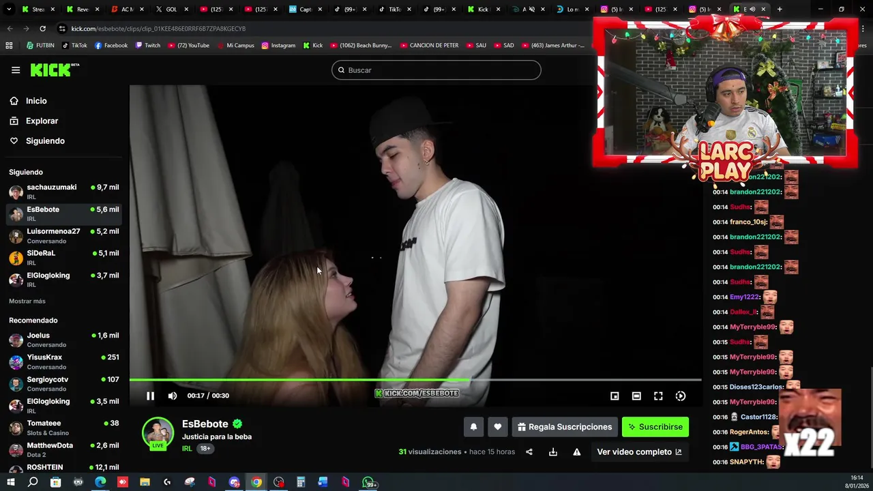Toggle channel notifications with the bell icon
The image size is (873, 491).
point(473,427)
